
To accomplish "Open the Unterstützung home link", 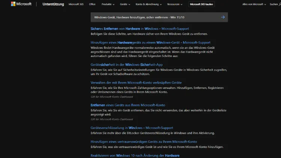I will 53,4.
